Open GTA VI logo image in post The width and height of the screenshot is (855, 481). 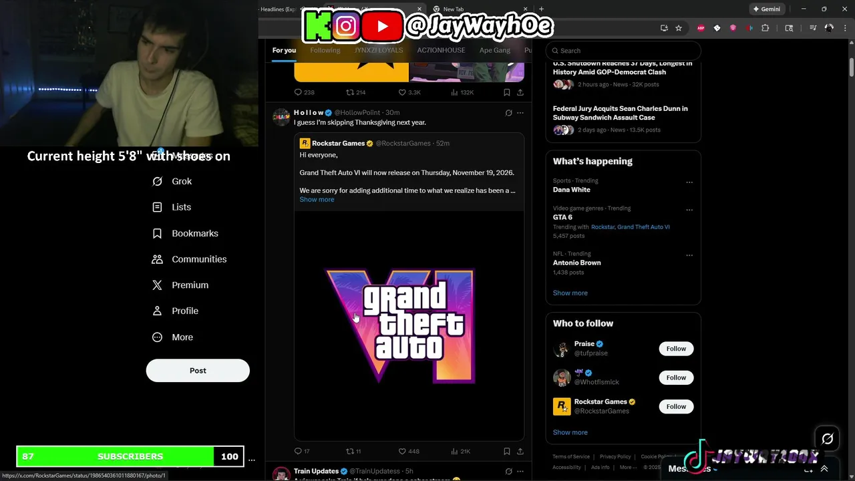[x=409, y=326]
